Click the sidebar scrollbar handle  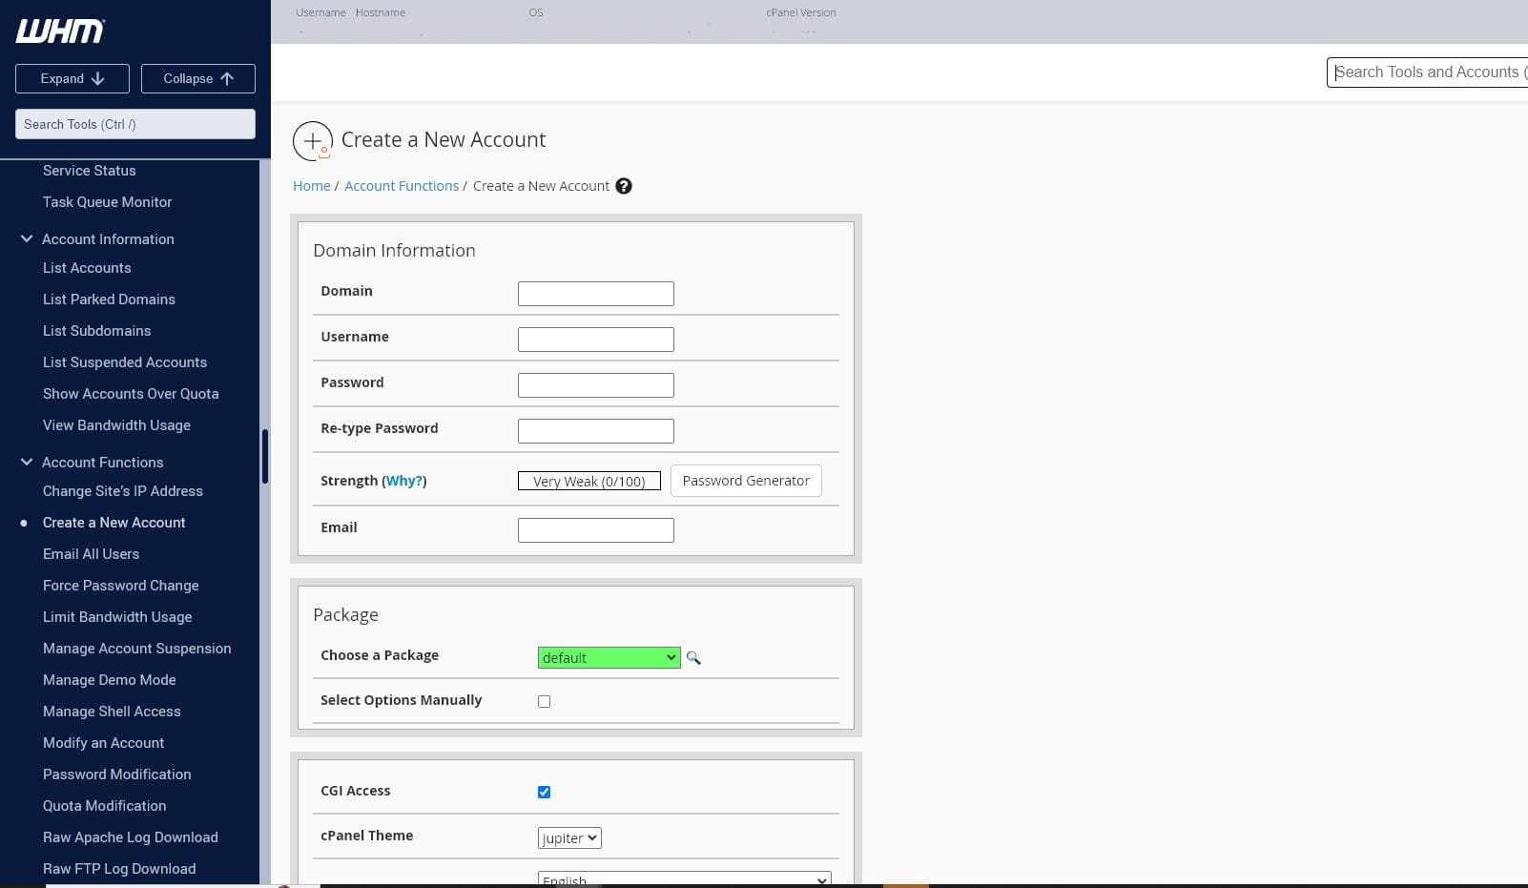click(x=265, y=456)
